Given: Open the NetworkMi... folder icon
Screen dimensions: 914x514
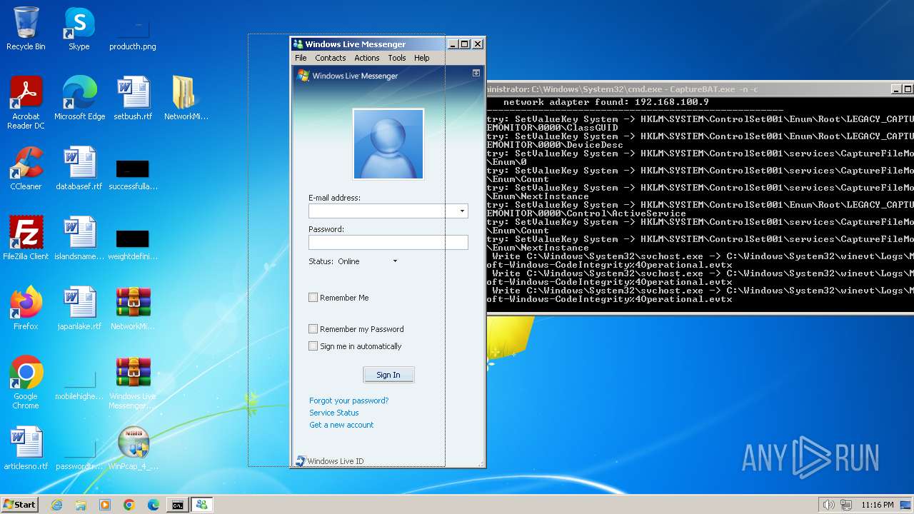Looking at the screenshot, I should pyautogui.click(x=186, y=99).
